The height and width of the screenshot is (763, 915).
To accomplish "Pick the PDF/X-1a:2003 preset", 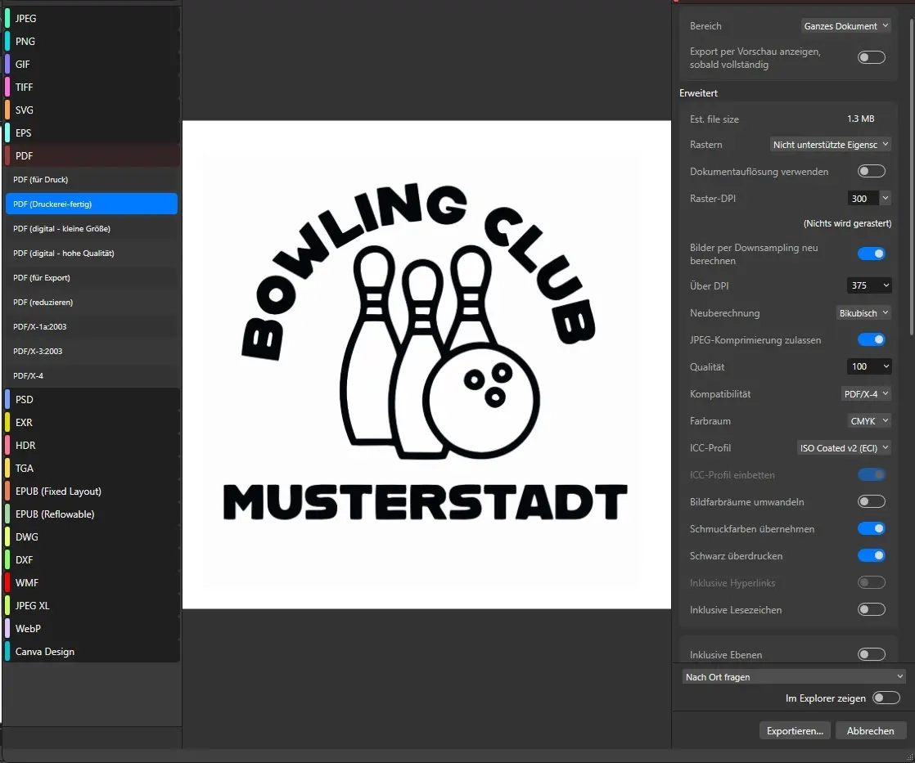I will pos(92,326).
